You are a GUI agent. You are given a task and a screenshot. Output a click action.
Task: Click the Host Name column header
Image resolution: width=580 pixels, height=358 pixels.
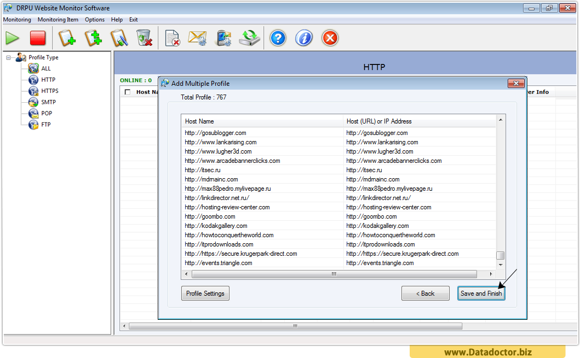pyautogui.click(x=262, y=121)
